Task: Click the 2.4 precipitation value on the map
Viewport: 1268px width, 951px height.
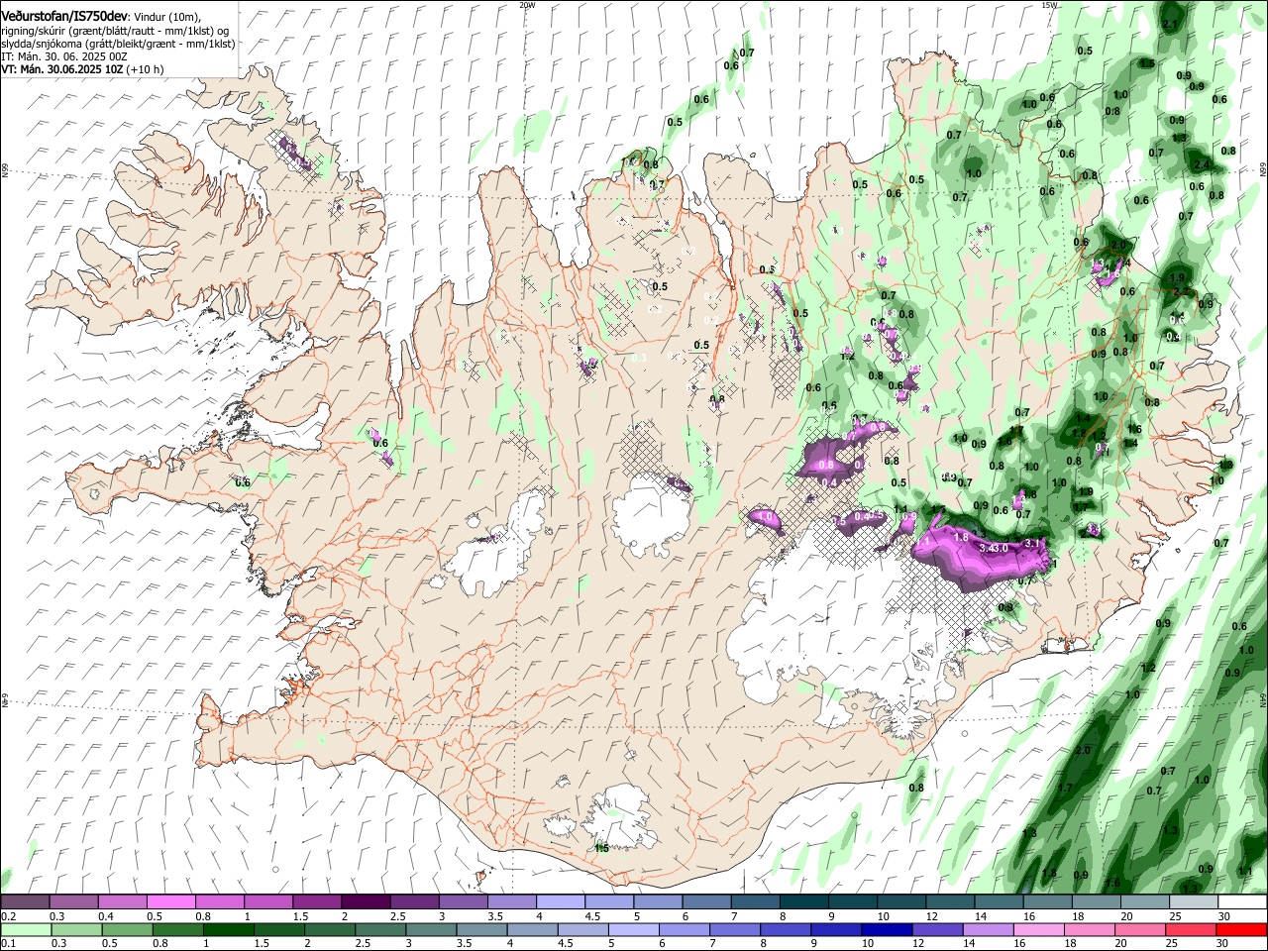Action: [1204, 164]
